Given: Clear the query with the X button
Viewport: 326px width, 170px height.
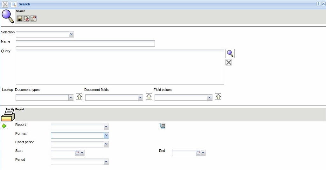Looking at the screenshot, I should pos(229,63).
